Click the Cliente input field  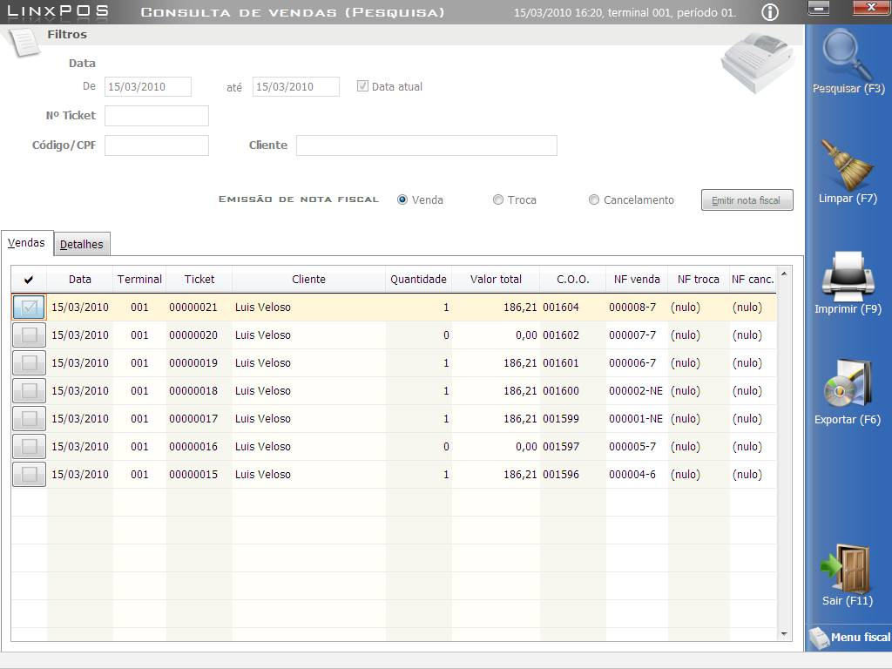(x=426, y=145)
